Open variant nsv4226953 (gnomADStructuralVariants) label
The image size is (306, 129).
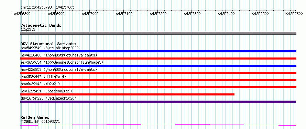(59, 69)
